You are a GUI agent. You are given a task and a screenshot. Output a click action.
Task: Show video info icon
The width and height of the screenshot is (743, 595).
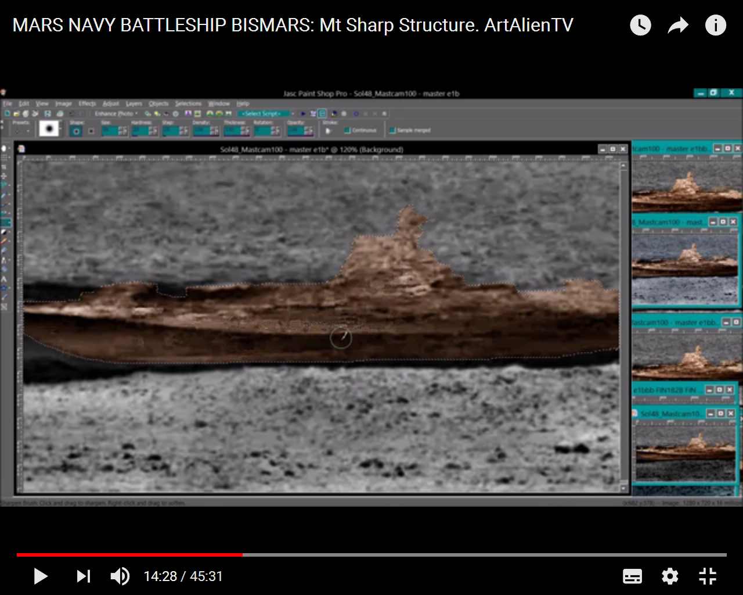715,25
